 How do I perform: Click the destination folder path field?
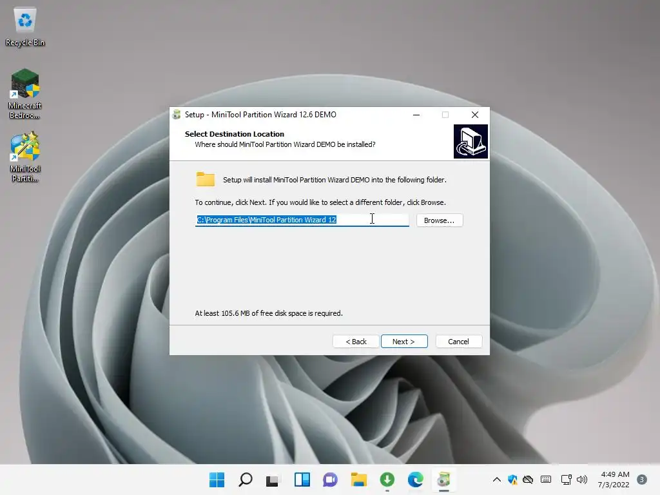click(x=302, y=220)
